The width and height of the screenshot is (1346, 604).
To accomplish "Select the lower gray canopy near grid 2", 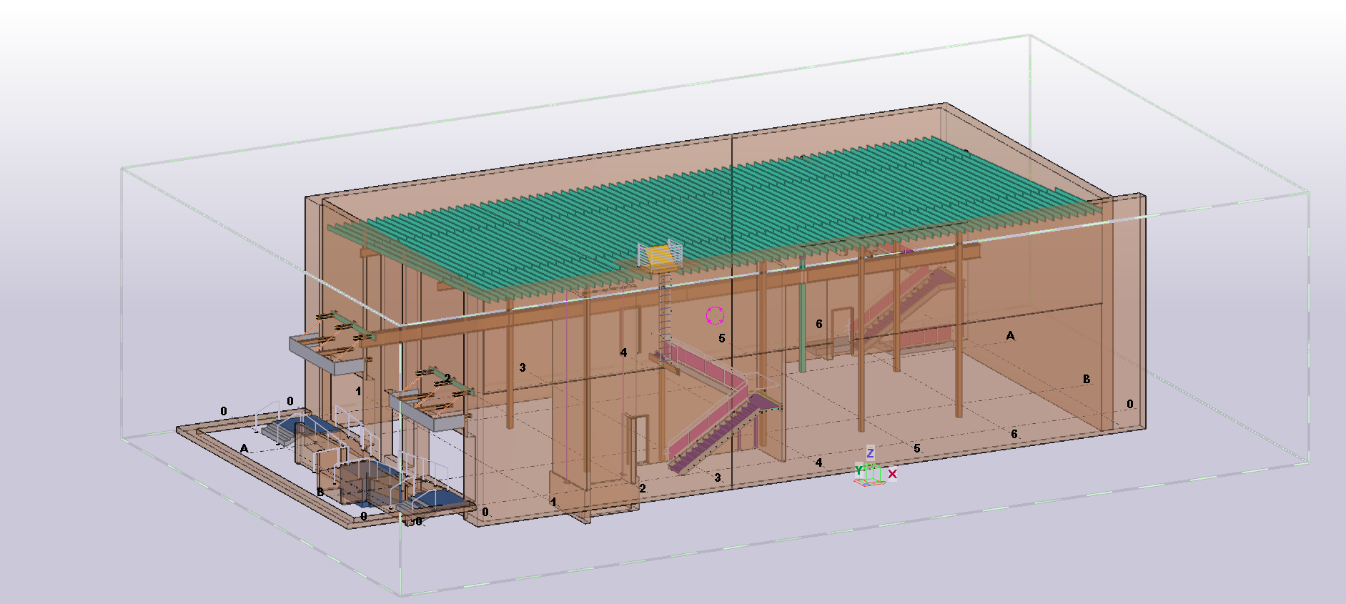I will point(429,415).
